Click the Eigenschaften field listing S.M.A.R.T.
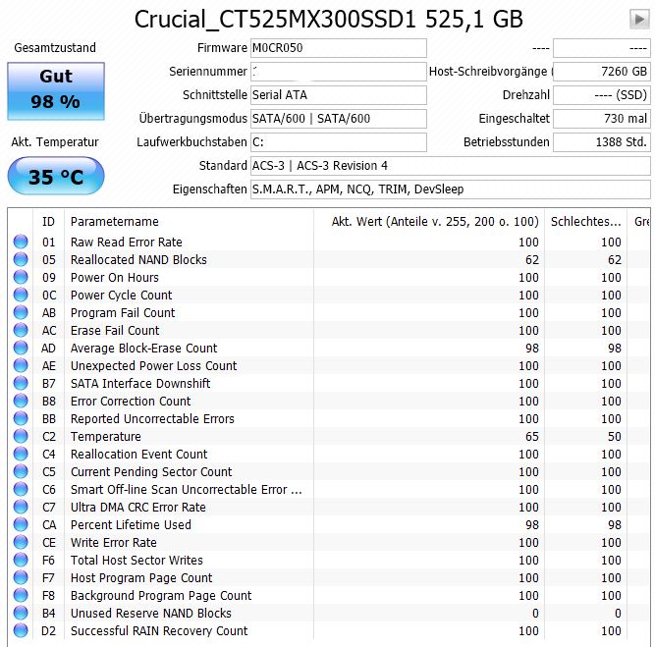 pyautogui.click(x=451, y=189)
